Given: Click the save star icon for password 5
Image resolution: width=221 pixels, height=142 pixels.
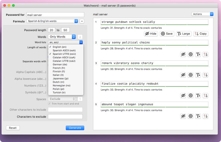Looking at the screenshot, I should 191,116.
